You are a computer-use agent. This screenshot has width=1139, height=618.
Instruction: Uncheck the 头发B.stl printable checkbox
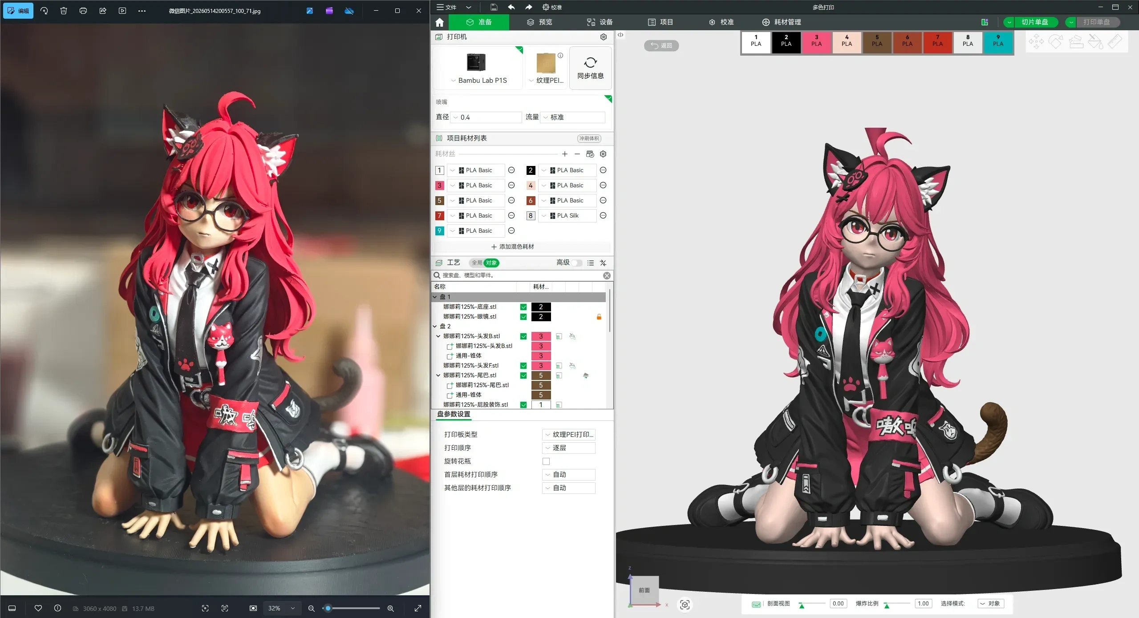click(523, 336)
